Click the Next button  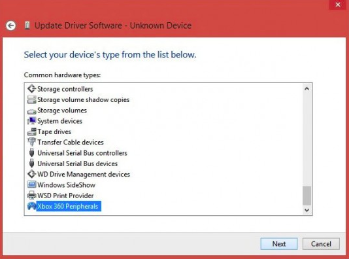pyautogui.click(x=279, y=244)
